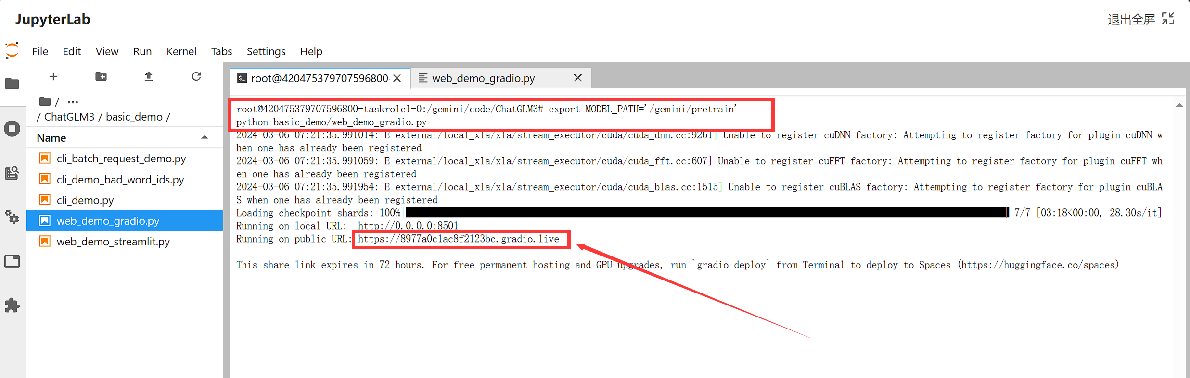Image resolution: width=1190 pixels, height=378 pixels.
Task: Open the View menu
Action: pos(107,51)
